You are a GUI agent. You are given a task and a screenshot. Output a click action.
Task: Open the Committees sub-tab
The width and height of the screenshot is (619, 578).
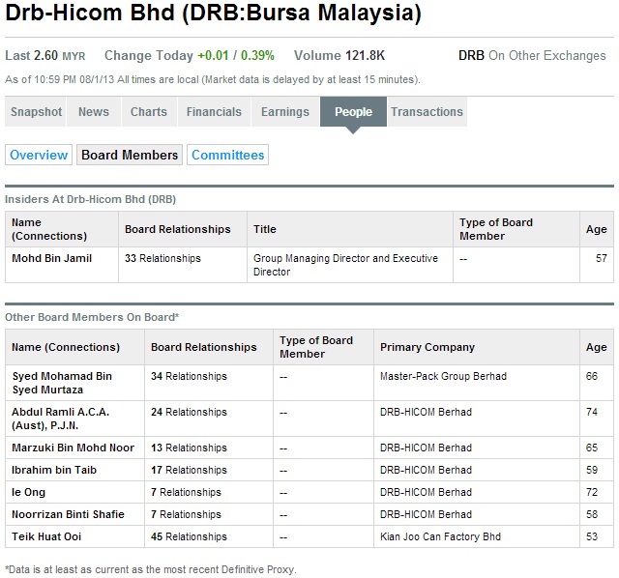pos(228,155)
